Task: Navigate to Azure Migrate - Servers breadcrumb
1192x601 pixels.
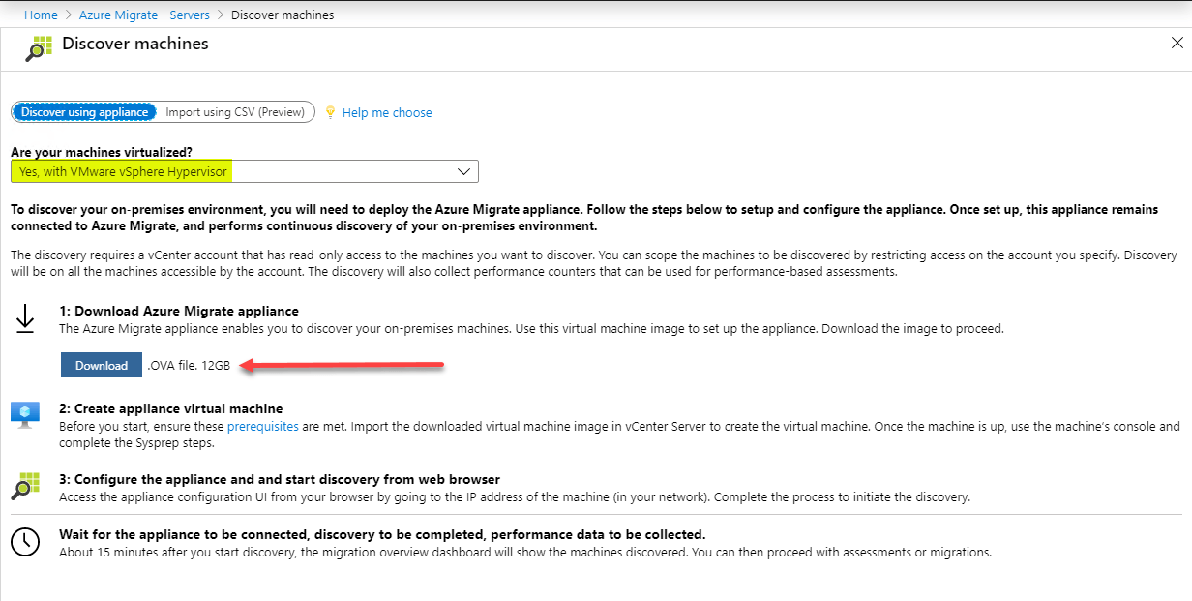Action: pos(145,15)
